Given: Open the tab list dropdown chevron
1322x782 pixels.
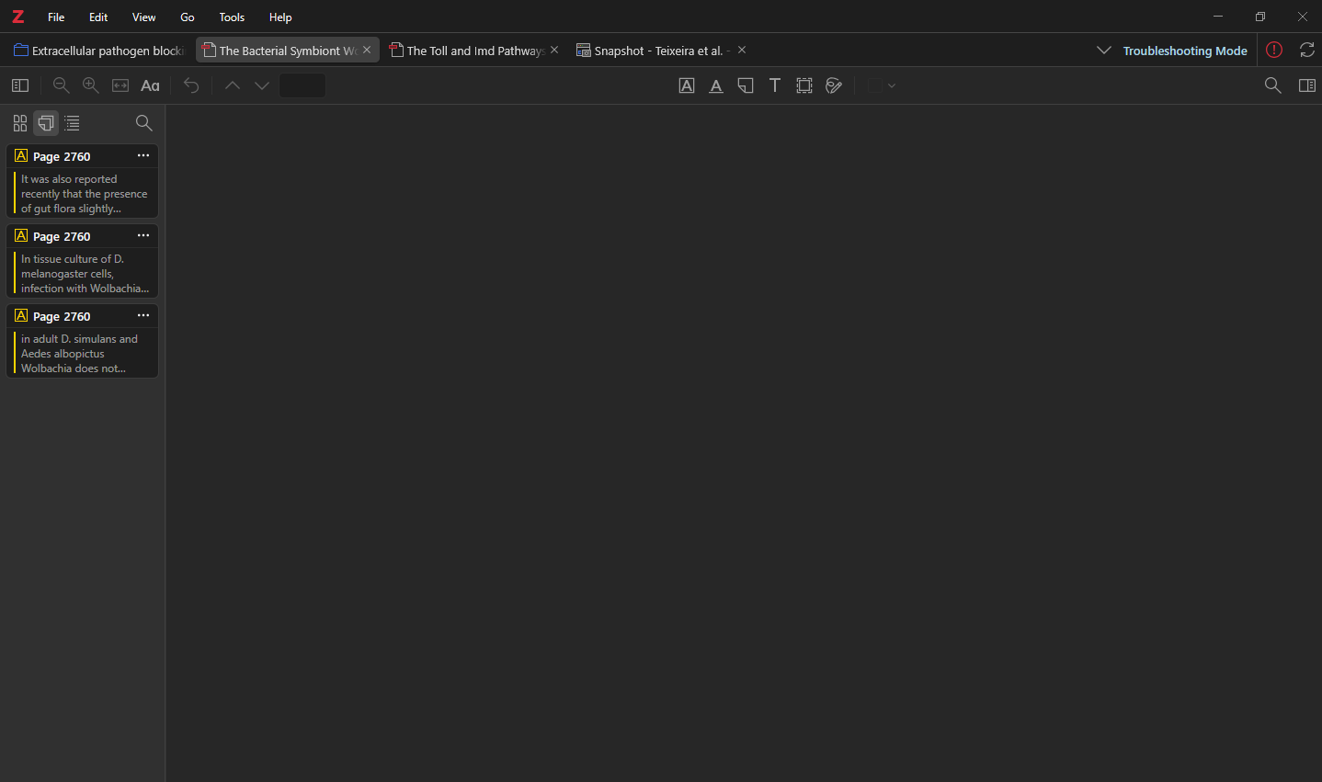Looking at the screenshot, I should [1104, 51].
